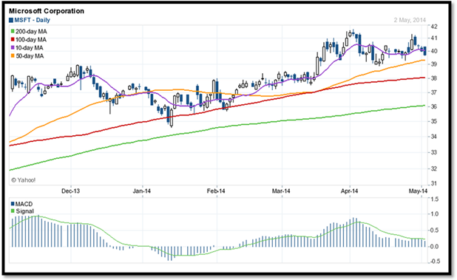Screen dimensions: 457x280
Task: Click the price axis value 37
Action: point(434,92)
